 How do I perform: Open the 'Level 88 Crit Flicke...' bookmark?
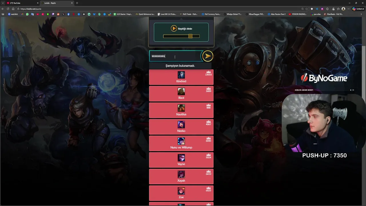click(x=167, y=14)
